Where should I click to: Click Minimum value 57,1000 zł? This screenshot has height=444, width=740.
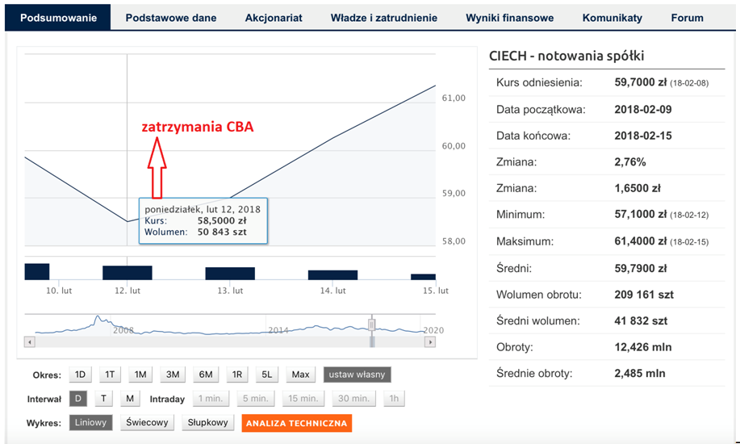point(641,215)
